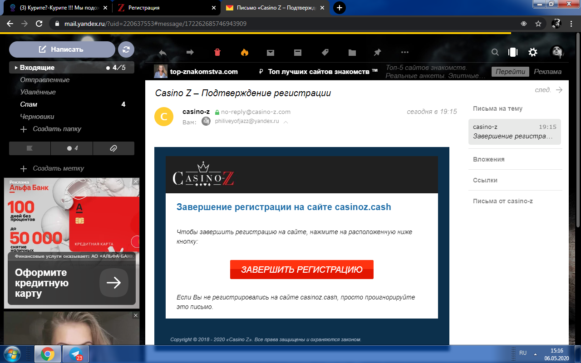Reply to the Casino Z email
Viewport: 581px width, 363px height.
pyautogui.click(x=162, y=53)
